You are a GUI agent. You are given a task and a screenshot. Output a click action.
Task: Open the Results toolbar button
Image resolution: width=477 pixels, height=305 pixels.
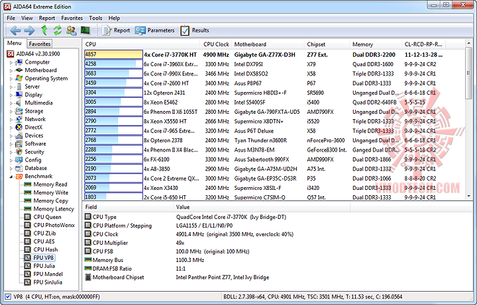click(x=195, y=30)
